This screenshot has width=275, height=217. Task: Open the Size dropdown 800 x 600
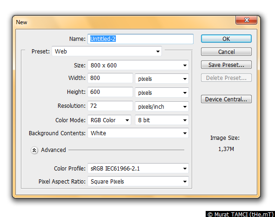pyautogui.click(x=138, y=66)
